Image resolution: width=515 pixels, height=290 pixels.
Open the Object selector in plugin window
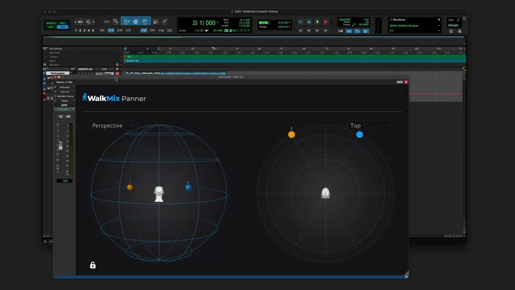pyautogui.click(x=65, y=101)
